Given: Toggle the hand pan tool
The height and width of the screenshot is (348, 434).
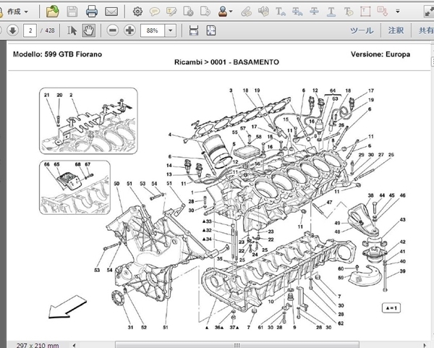Looking at the screenshot, I should coord(88,30).
